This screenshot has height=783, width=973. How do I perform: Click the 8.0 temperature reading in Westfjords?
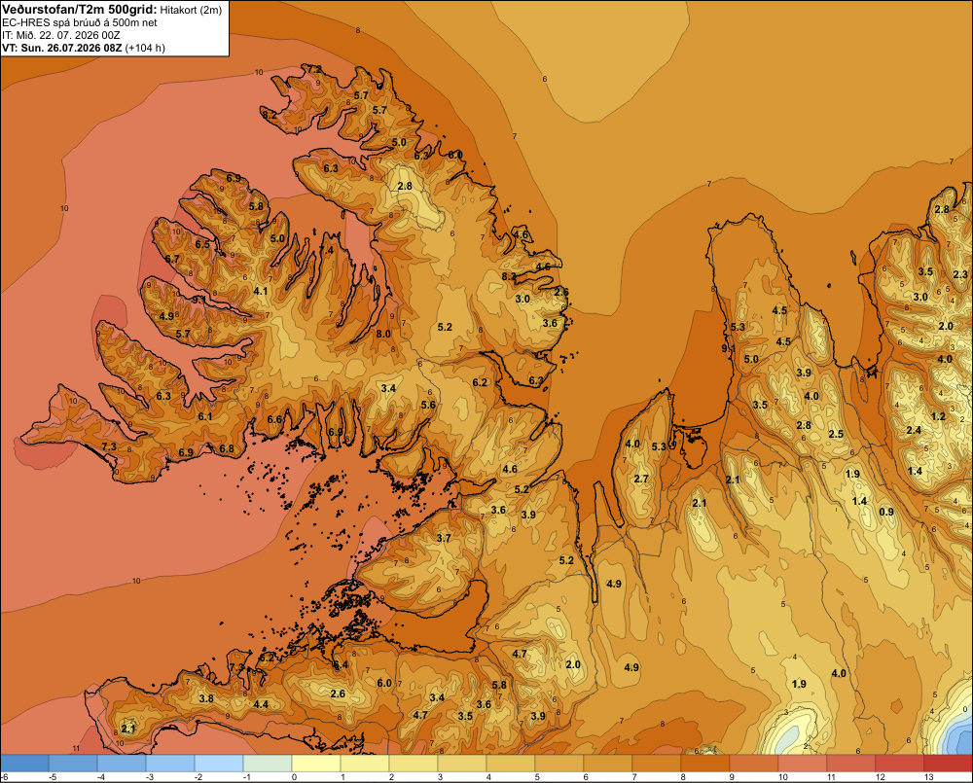[x=383, y=334]
